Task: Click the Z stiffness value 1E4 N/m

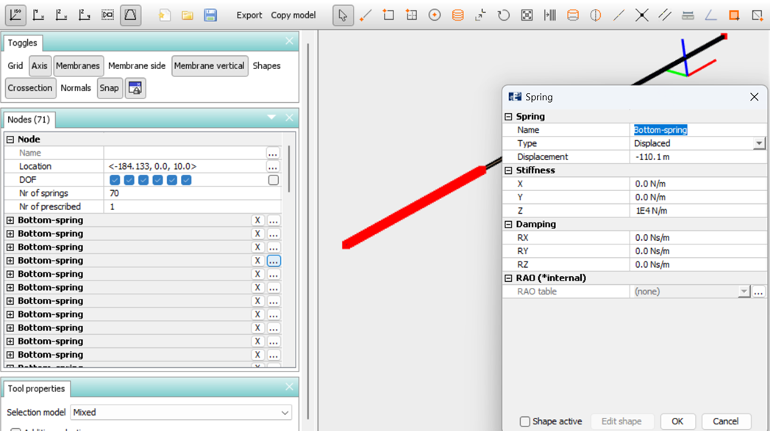Action: tap(699, 211)
